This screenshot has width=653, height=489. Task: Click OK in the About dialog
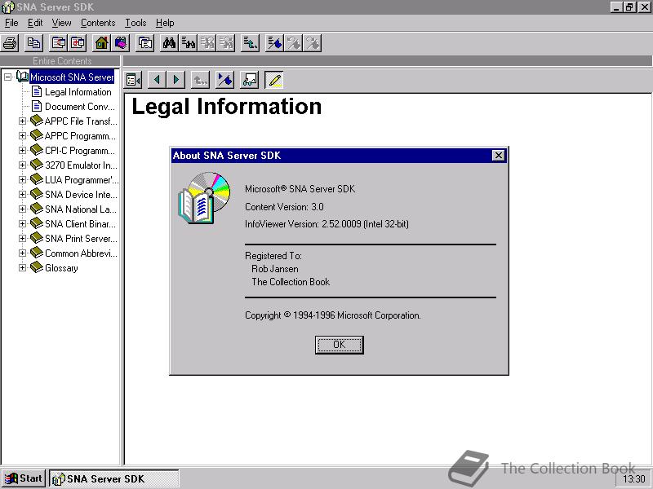pos(339,345)
